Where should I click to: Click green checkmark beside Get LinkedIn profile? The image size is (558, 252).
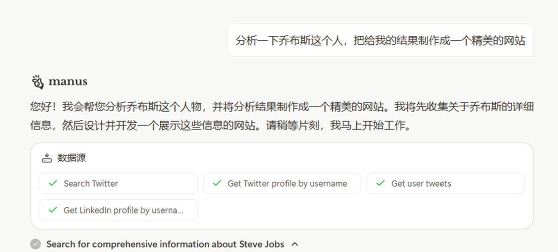tap(53, 210)
